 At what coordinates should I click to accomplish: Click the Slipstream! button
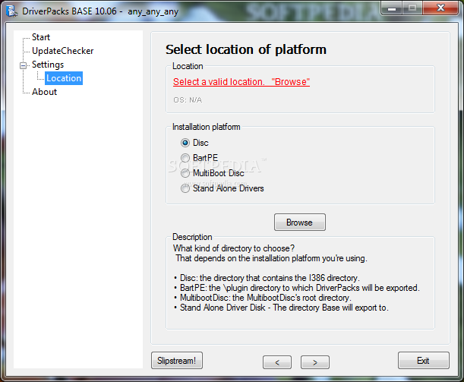[x=177, y=361]
